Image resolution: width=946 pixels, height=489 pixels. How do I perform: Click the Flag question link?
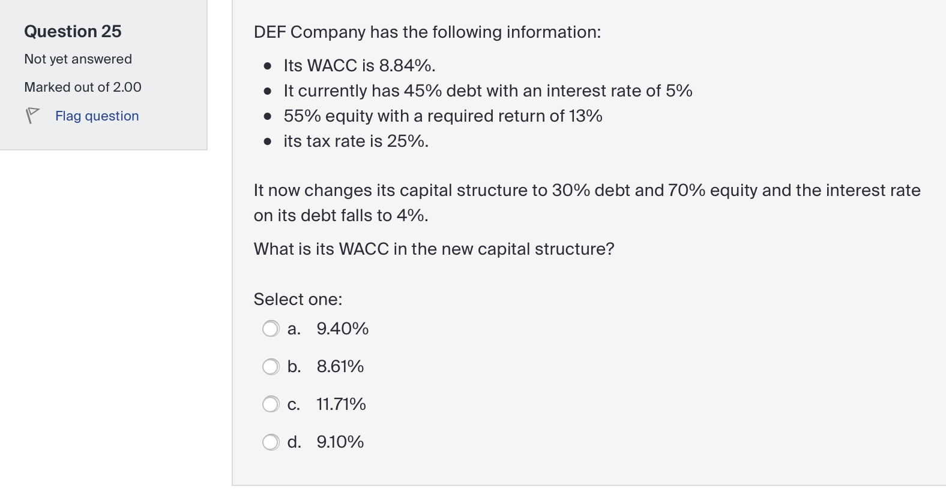tap(97, 116)
